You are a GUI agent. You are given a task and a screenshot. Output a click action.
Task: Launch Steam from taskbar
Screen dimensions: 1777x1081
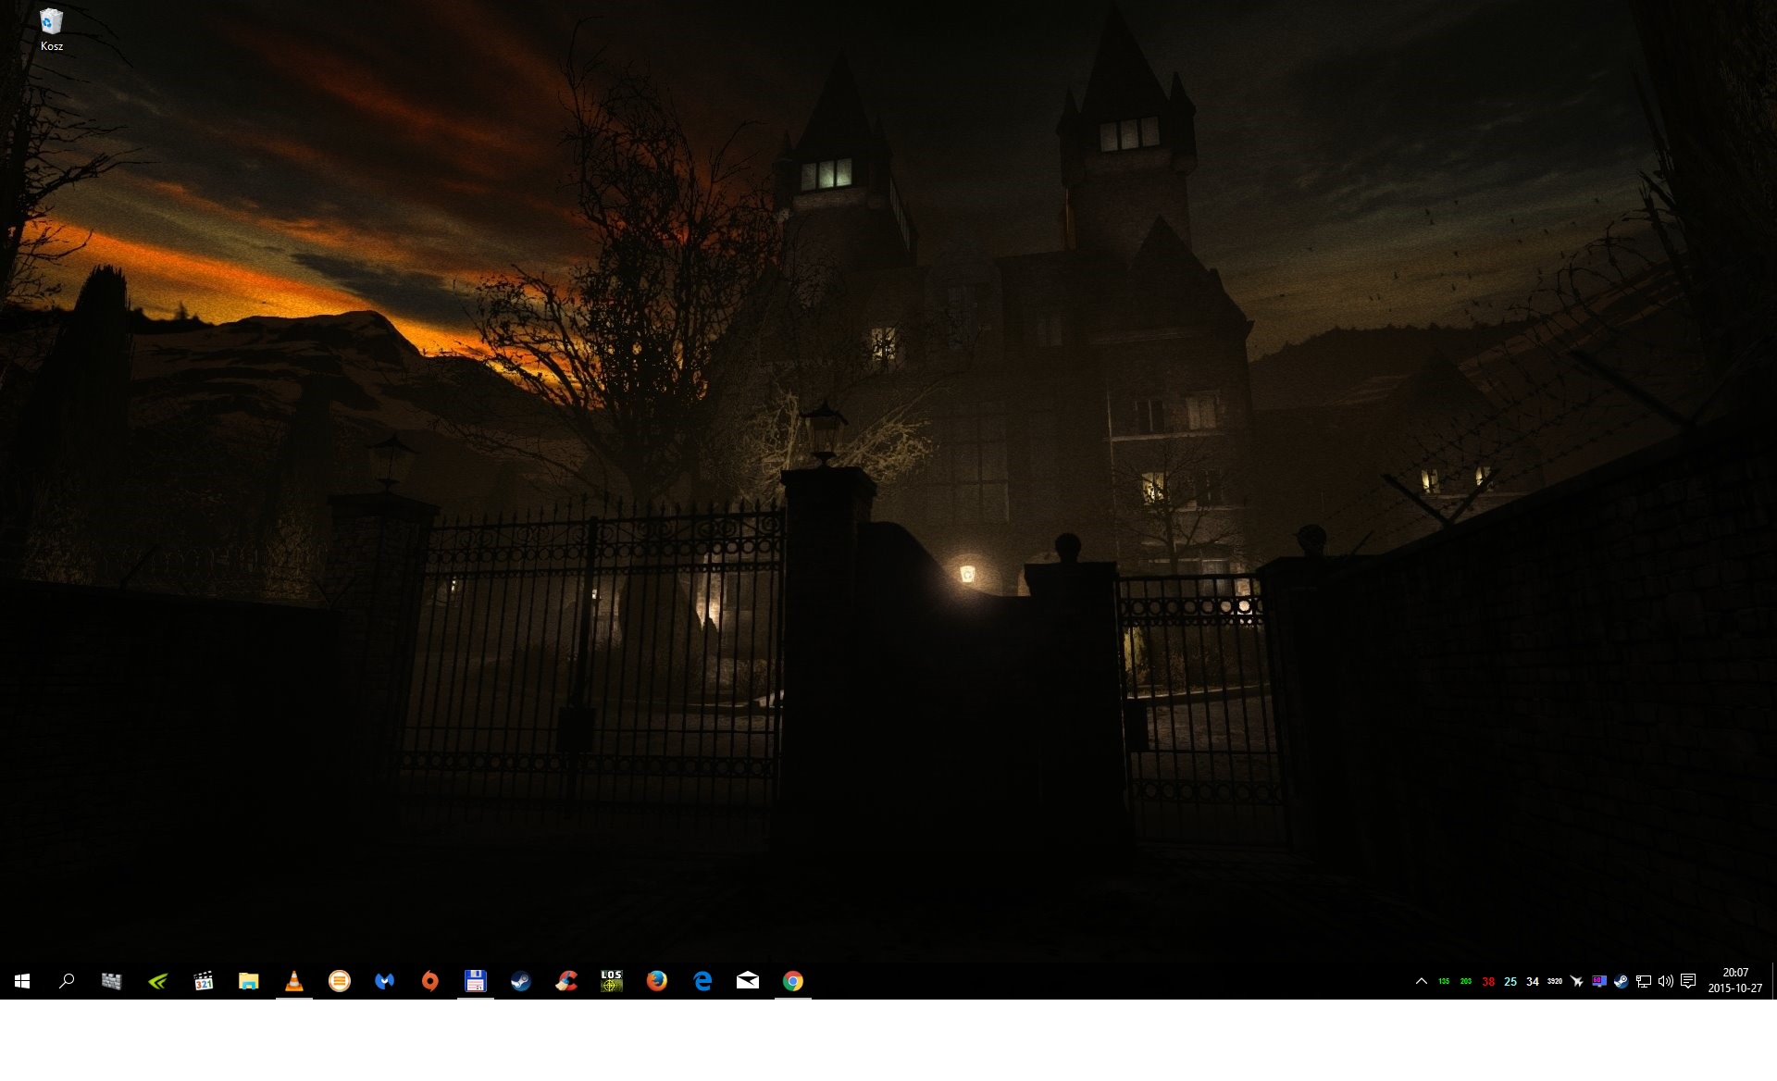(520, 981)
